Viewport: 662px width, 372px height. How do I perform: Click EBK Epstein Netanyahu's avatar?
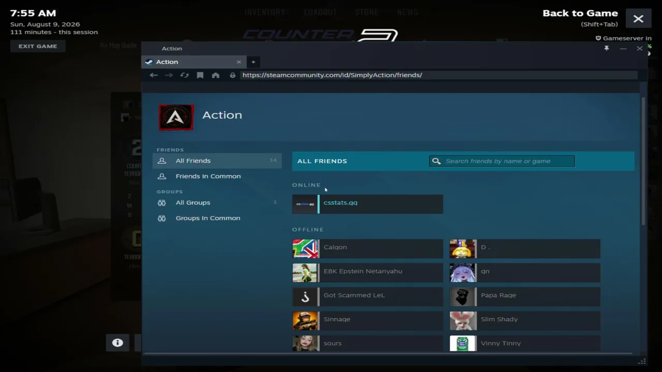305,273
